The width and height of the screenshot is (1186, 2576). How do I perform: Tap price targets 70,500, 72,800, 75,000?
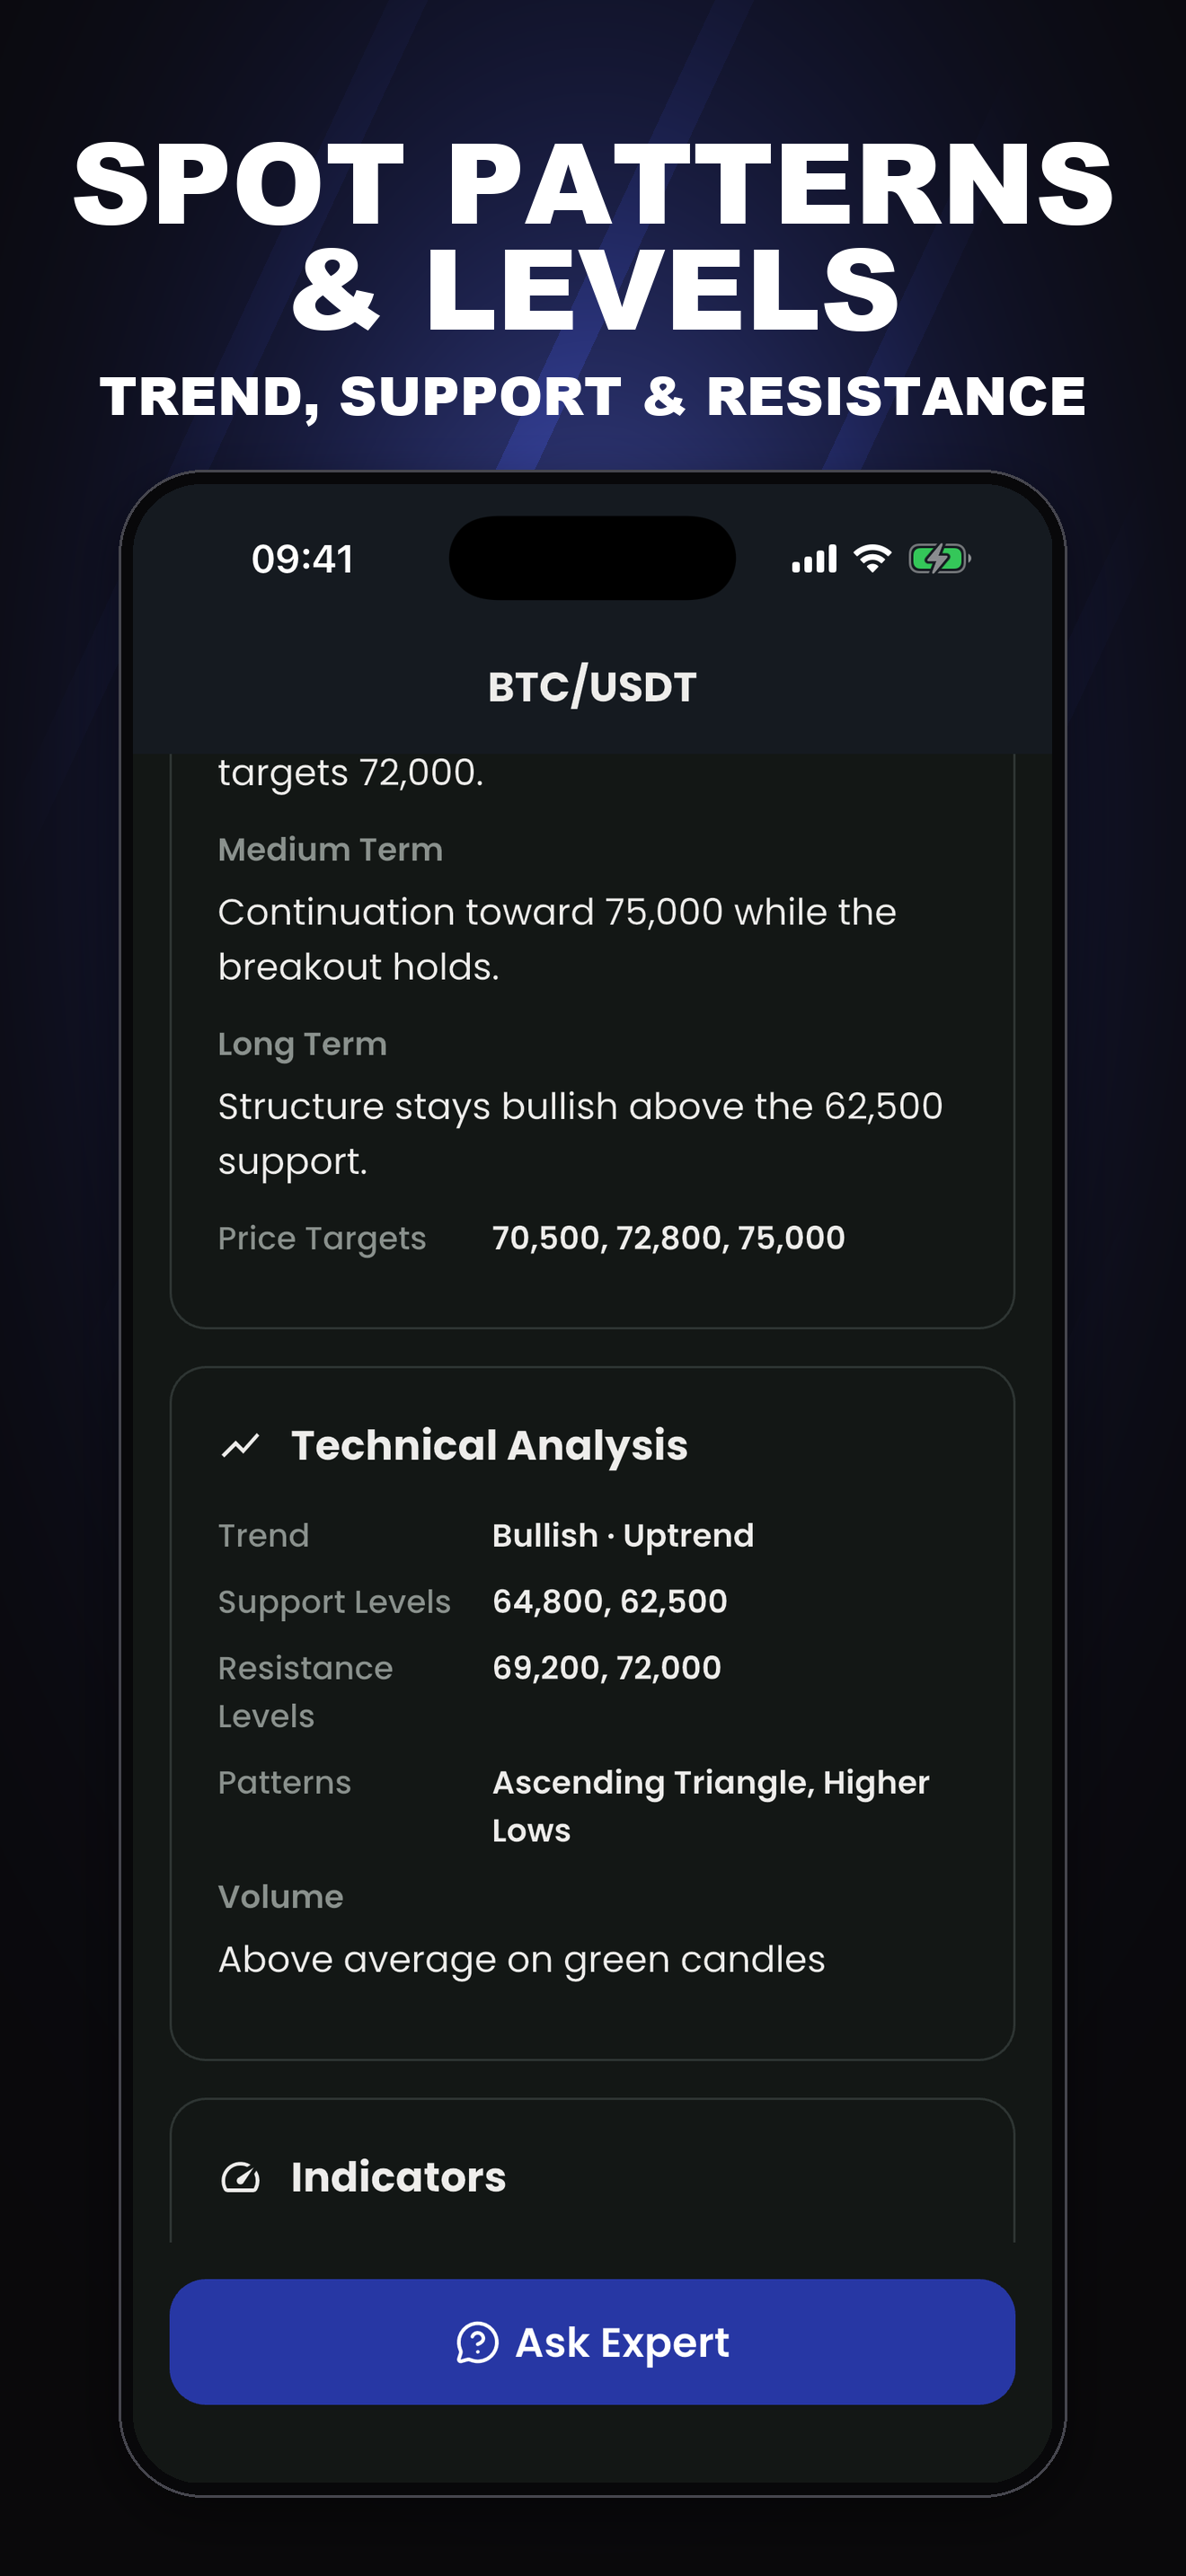[x=669, y=1238]
